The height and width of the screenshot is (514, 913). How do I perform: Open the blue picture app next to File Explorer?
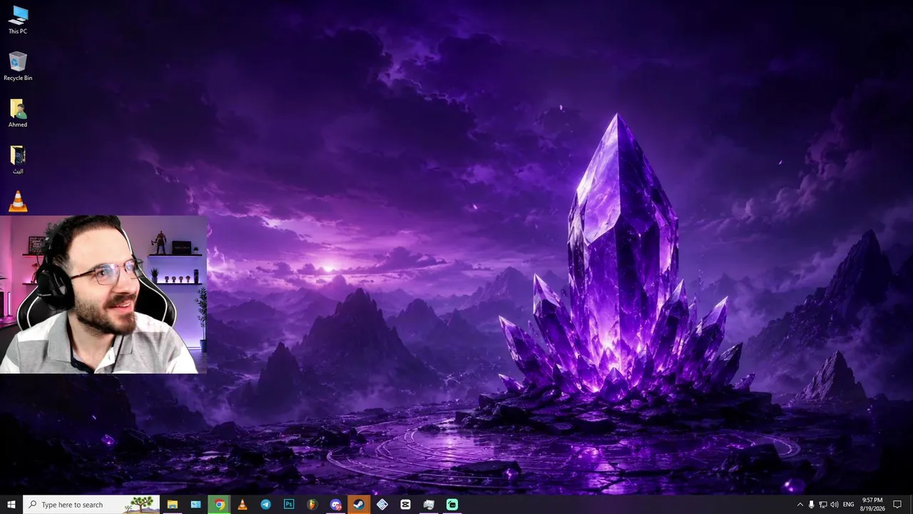[x=195, y=505]
